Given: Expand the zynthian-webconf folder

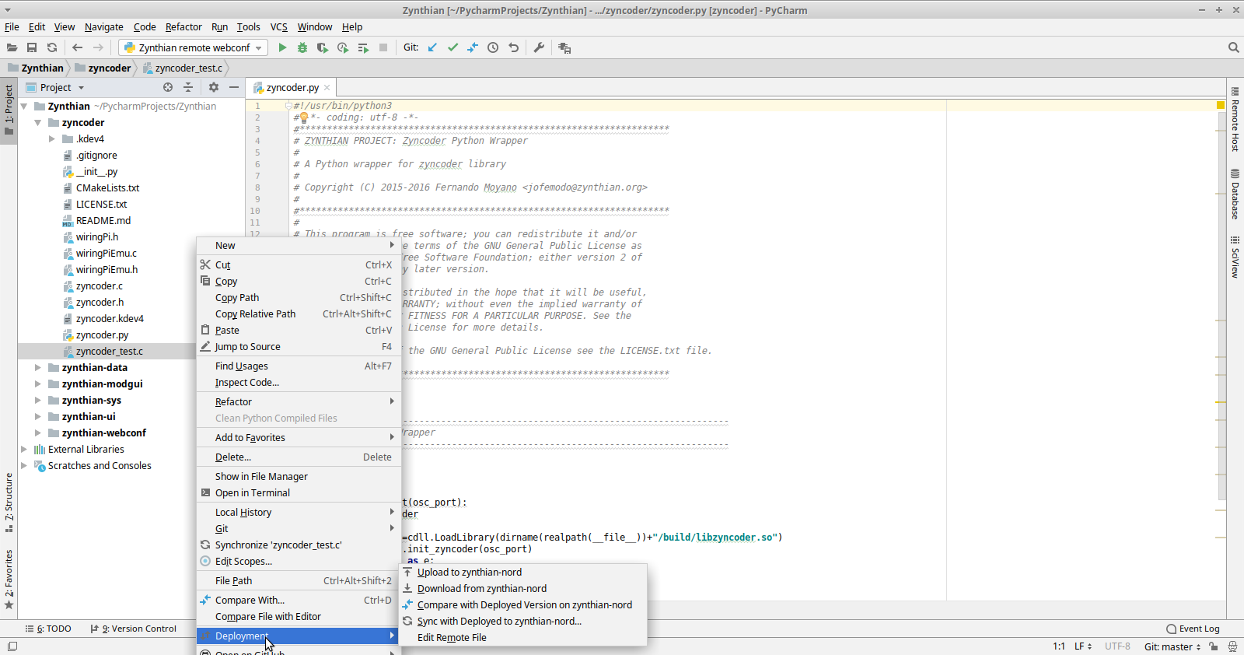Looking at the screenshot, I should click(x=37, y=433).
